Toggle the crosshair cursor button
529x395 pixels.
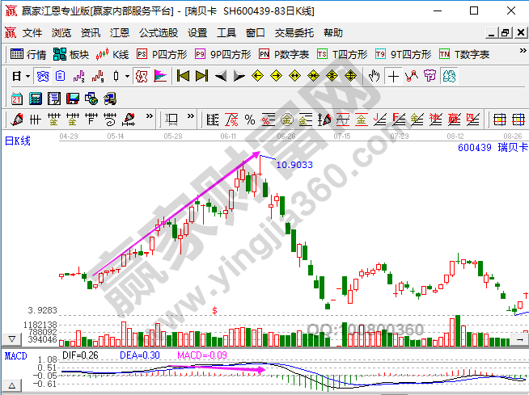(393, 76)
